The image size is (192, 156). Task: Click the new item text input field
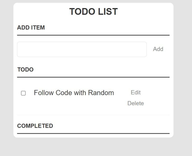tap(82, 49)
